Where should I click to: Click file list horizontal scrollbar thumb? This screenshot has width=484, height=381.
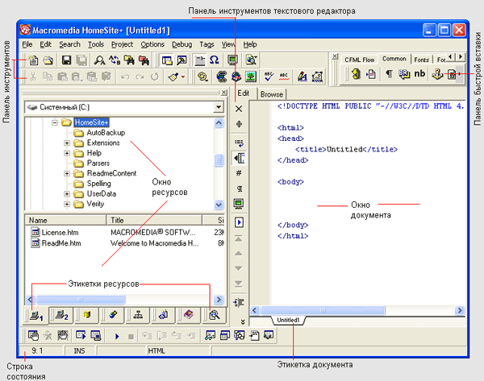click(x=81, y=300)
